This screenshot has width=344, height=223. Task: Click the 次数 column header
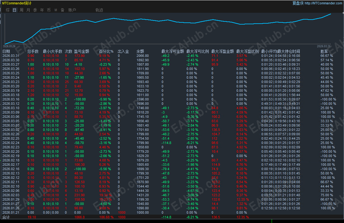[x=68, y=51]
